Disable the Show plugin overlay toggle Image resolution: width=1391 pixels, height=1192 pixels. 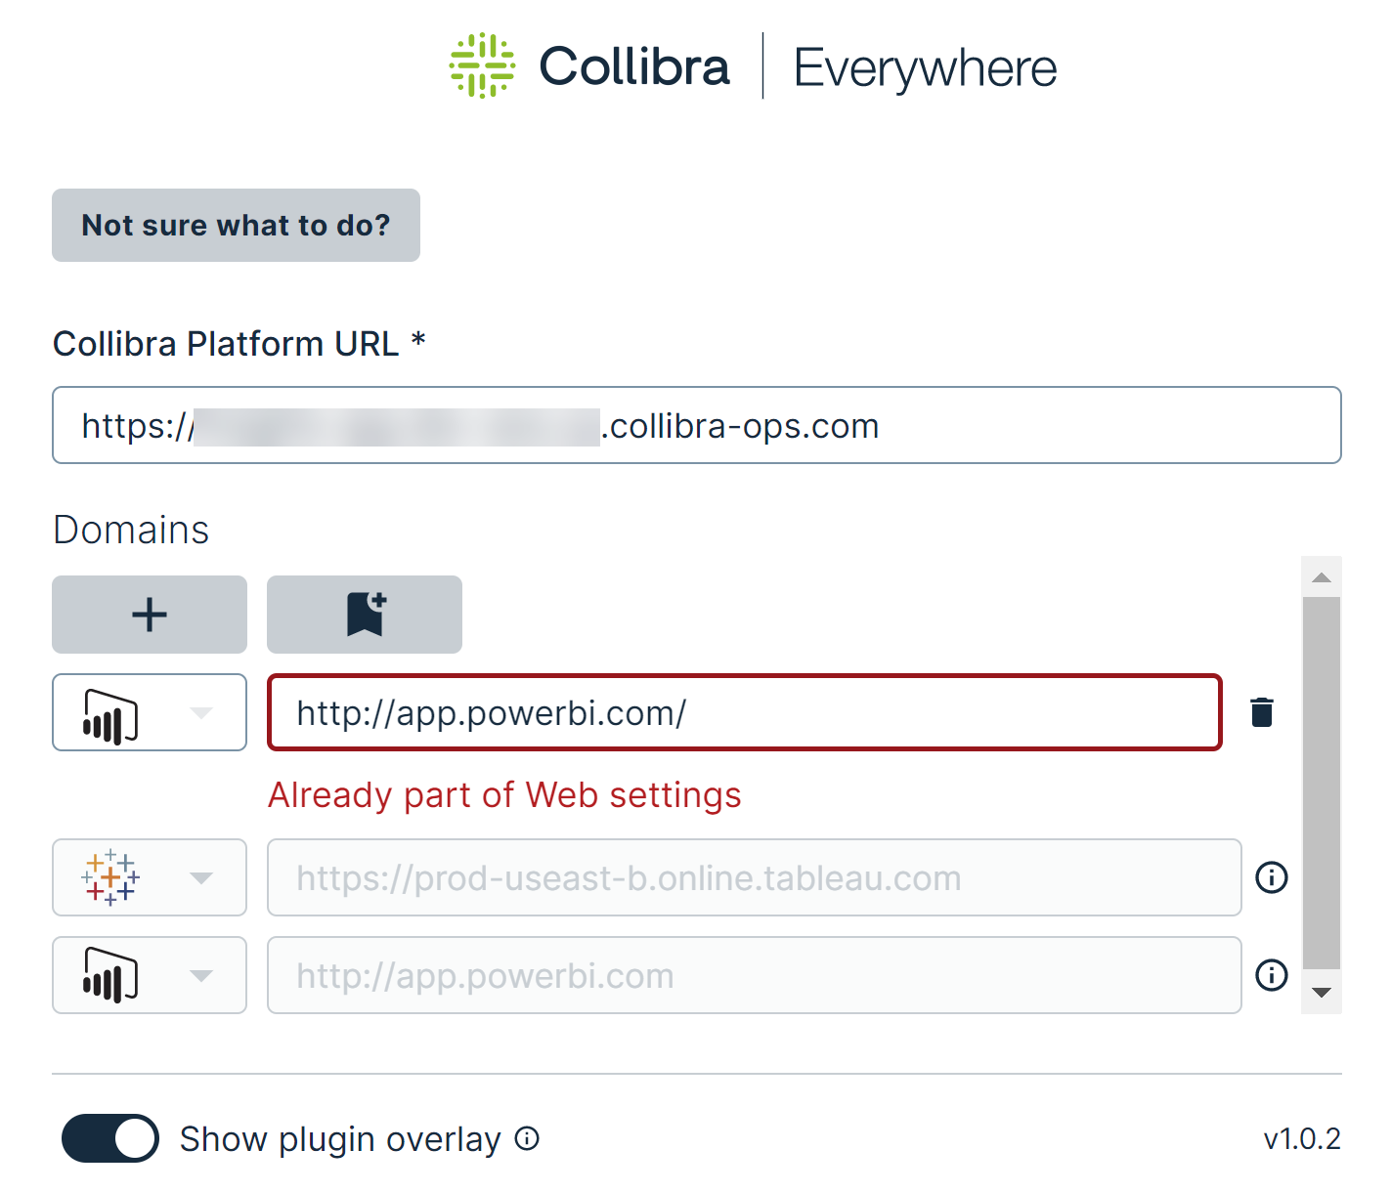click(109, 1138)
